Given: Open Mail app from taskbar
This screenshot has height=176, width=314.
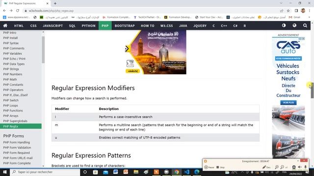Looking at the screenshot, I should pos(105,172).
